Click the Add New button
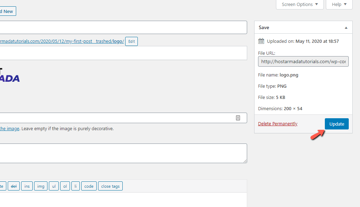Screen dimensions: 360x207 [8, 11]
